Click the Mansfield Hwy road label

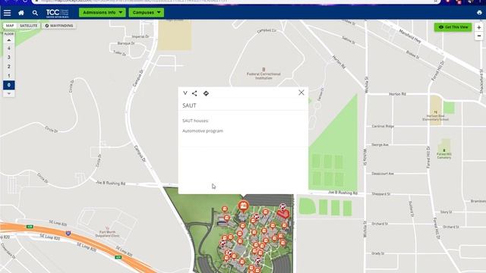(x=410, y=36)
